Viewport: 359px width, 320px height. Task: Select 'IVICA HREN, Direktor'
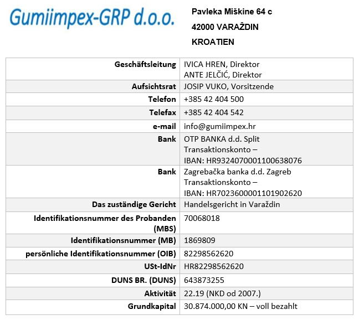click(x=222, y=65)
